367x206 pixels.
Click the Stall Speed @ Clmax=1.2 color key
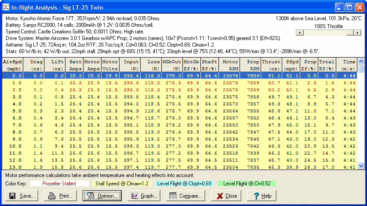(122, 184)
